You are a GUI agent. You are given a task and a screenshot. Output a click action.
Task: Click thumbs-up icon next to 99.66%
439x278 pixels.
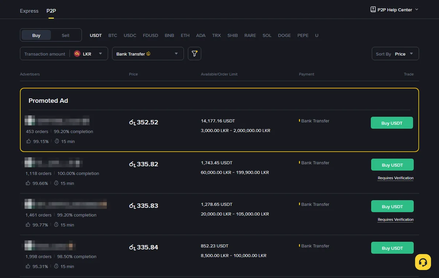coord(28,183)
